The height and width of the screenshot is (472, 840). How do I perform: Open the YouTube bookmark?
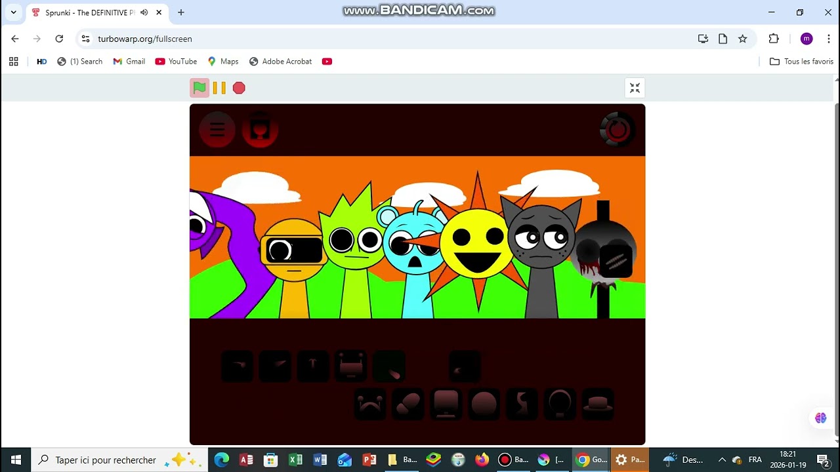tap(176, 62)
